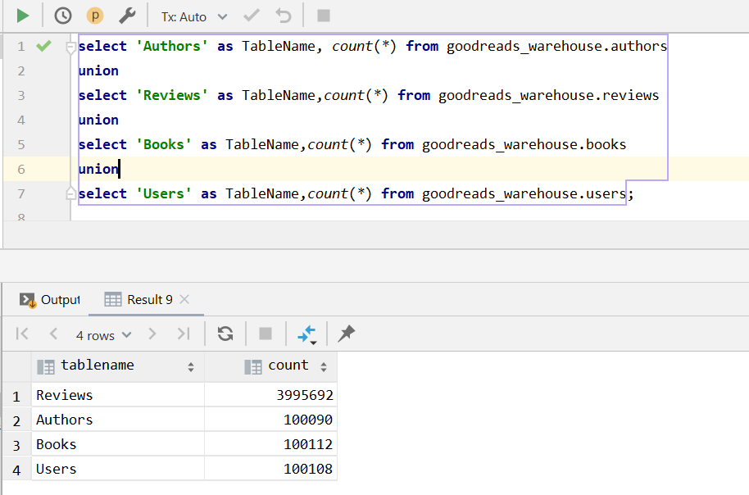The width and height of the screenshot is (749, 495).
Task: Select the 3995692 count cell
Action: pos(271,395)
